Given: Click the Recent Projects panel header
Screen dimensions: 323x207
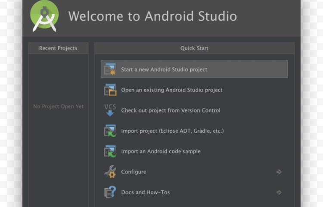Looking at the screenshot, I should tap(58, 48).
